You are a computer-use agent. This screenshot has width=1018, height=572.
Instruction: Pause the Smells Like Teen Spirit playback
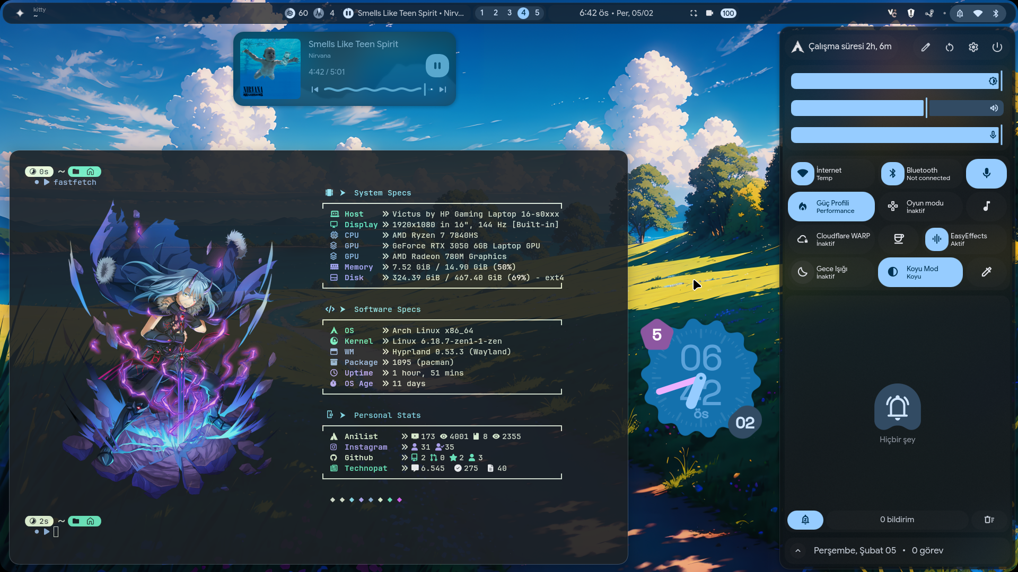pos(437,66)
